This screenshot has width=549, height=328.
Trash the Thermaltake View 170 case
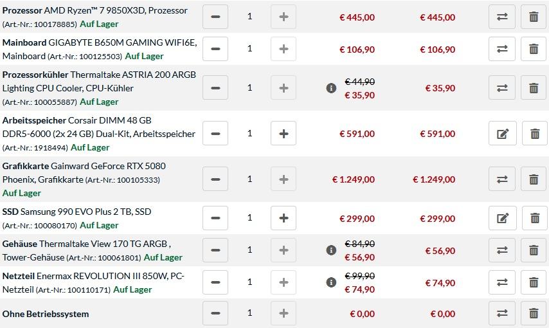[533, 250]
